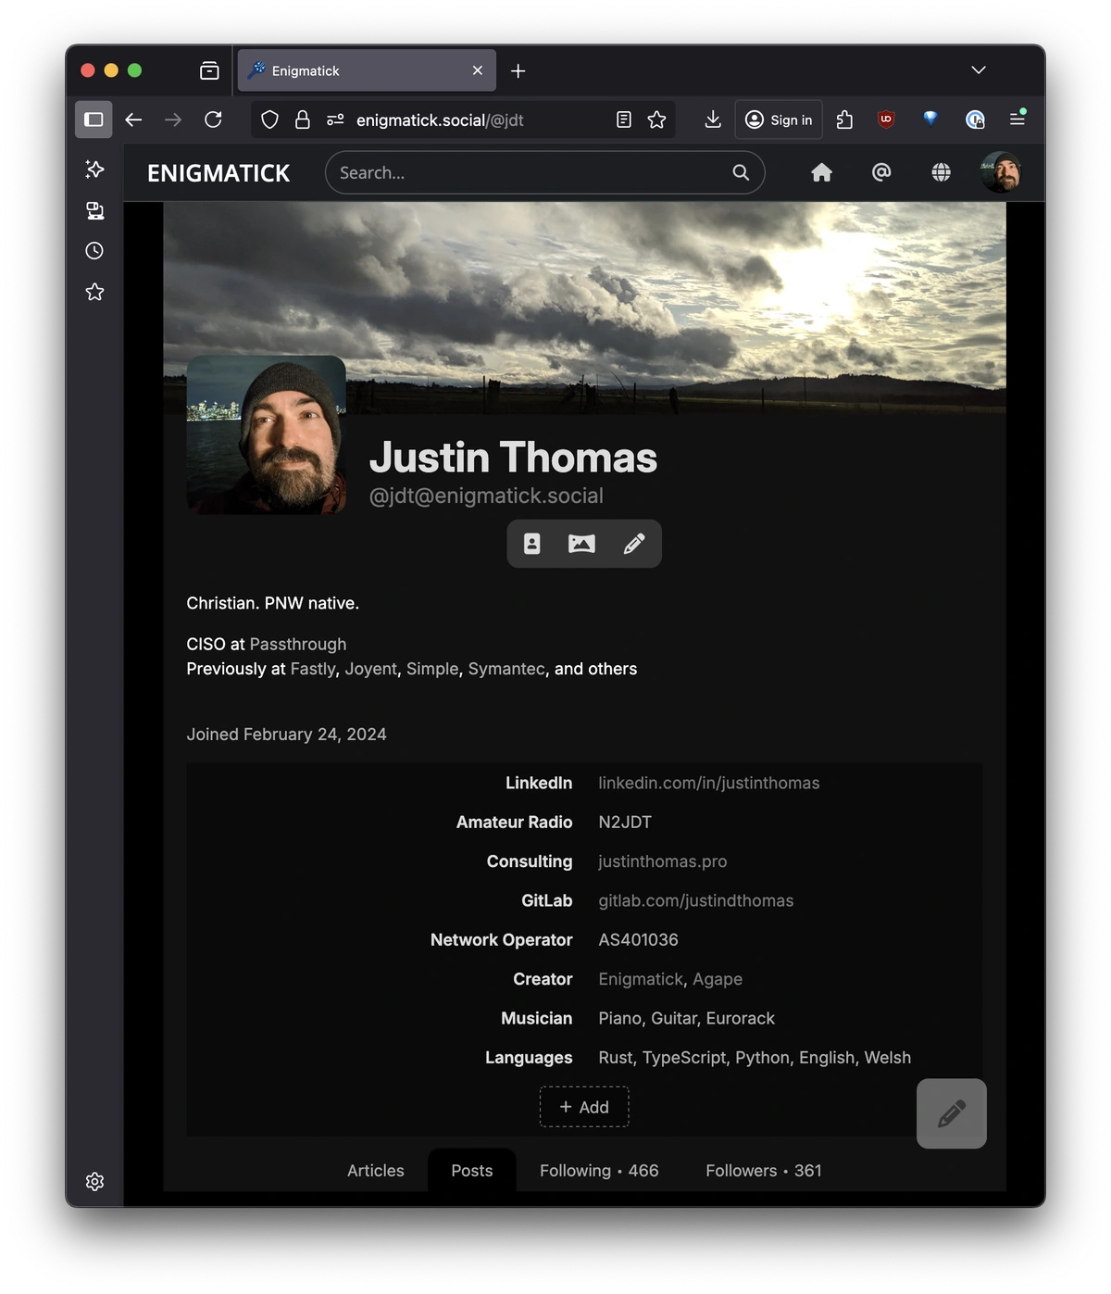Expand the list all tabs chevron
Screen dimensions: 1111x1294
click(978, 70)
